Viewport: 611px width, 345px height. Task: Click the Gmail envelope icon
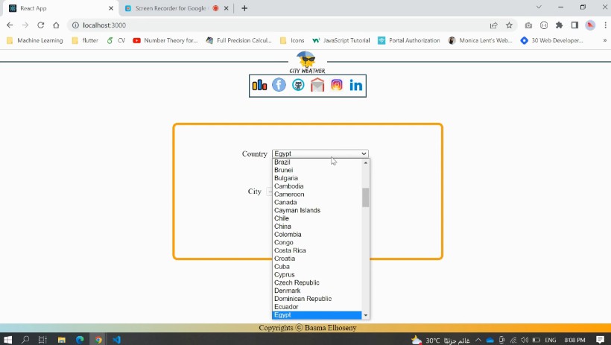click(317, 85)
